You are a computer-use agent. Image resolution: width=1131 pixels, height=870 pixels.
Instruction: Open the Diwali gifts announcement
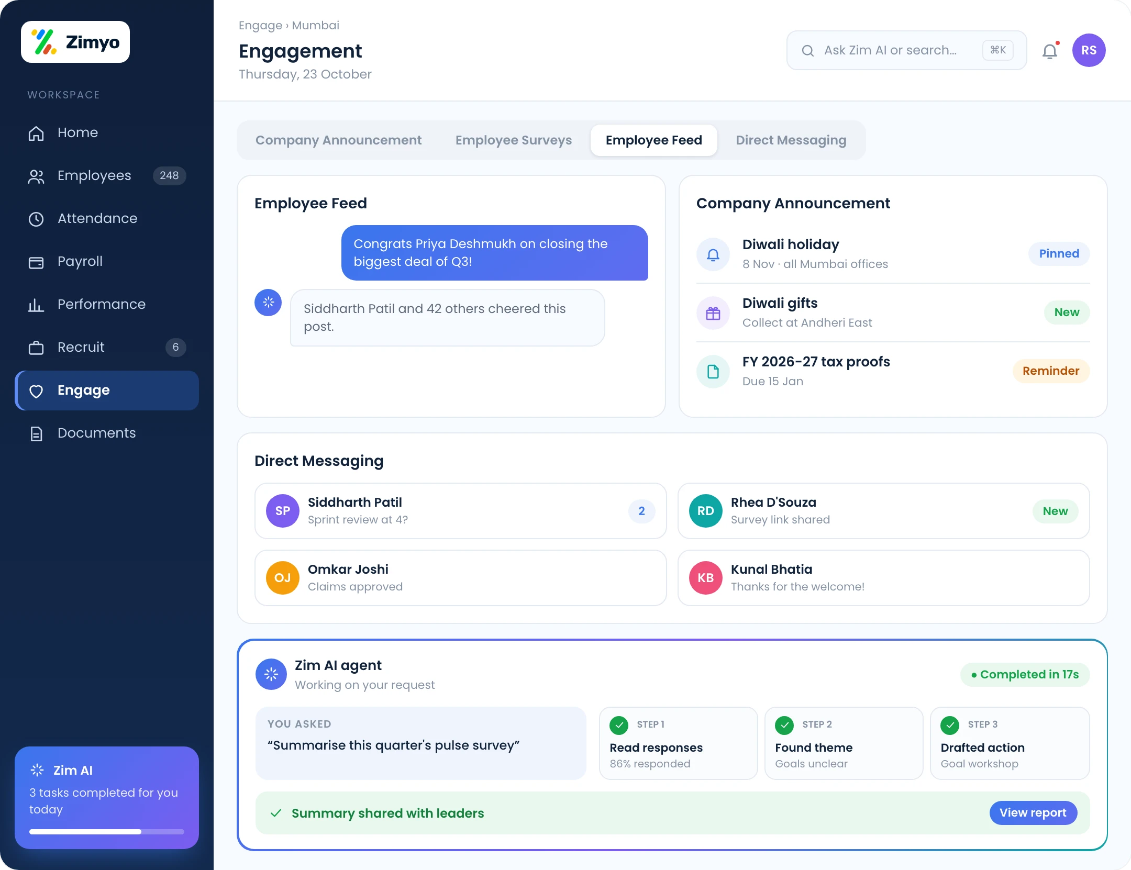pos(893,313)
